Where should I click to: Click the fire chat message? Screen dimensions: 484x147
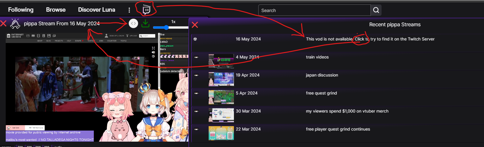point(162,34)
